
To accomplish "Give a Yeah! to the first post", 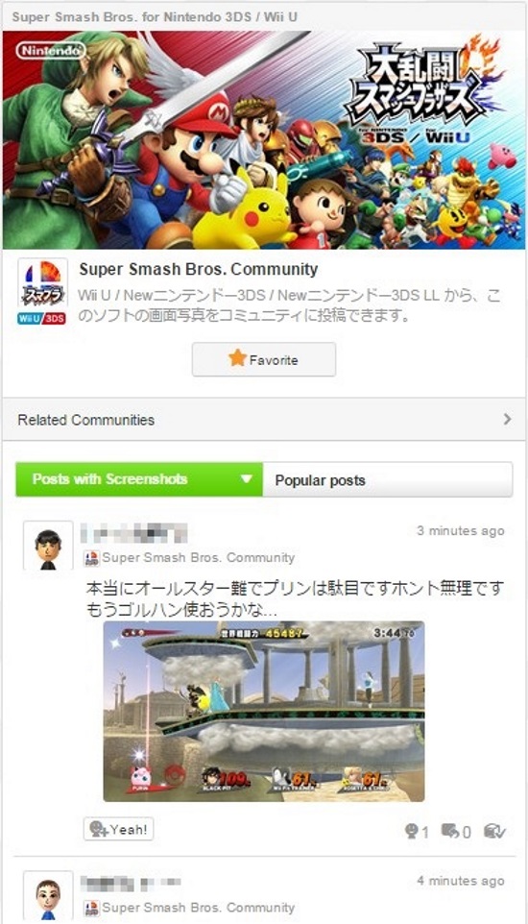I will 118,829.
